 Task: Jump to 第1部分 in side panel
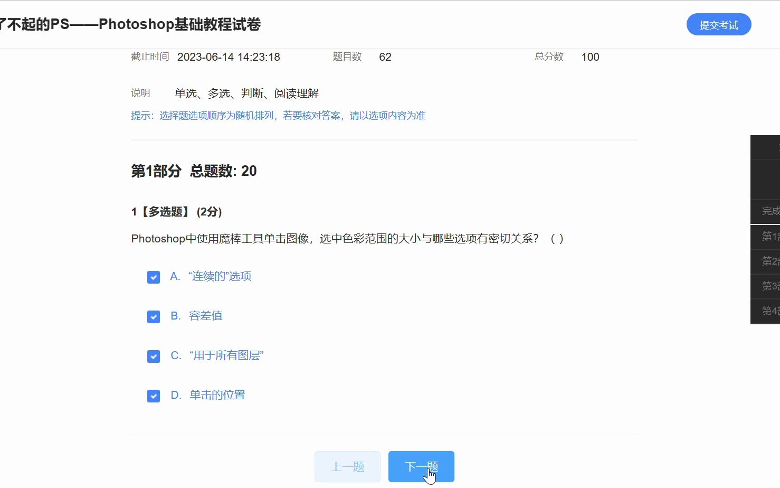point(766,237)
